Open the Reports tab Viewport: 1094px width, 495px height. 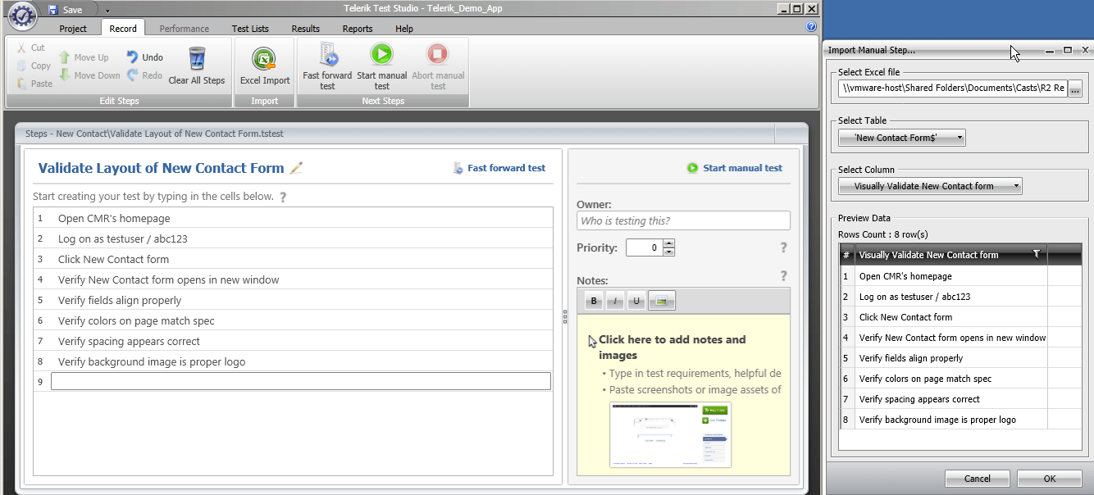358,29
